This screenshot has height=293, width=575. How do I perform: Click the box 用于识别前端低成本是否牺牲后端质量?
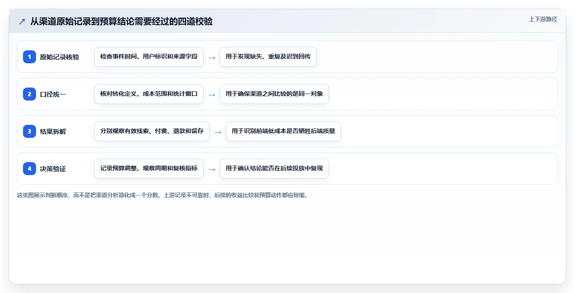(x=283, y=131)
